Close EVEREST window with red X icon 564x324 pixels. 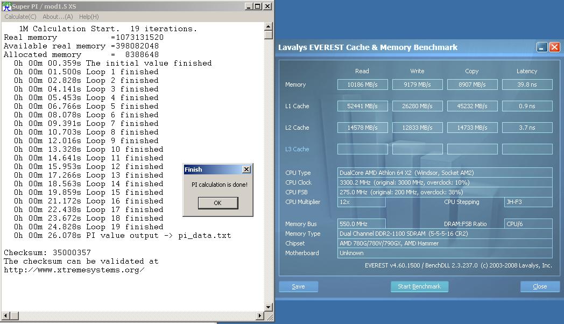pos(554,47)
